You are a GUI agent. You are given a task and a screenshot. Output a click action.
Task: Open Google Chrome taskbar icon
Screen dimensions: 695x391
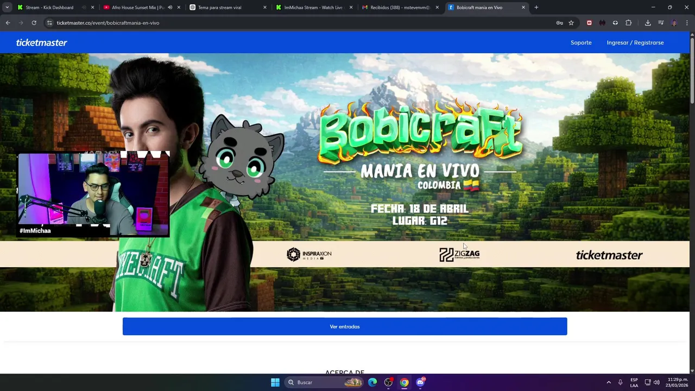tap(405, 382)
